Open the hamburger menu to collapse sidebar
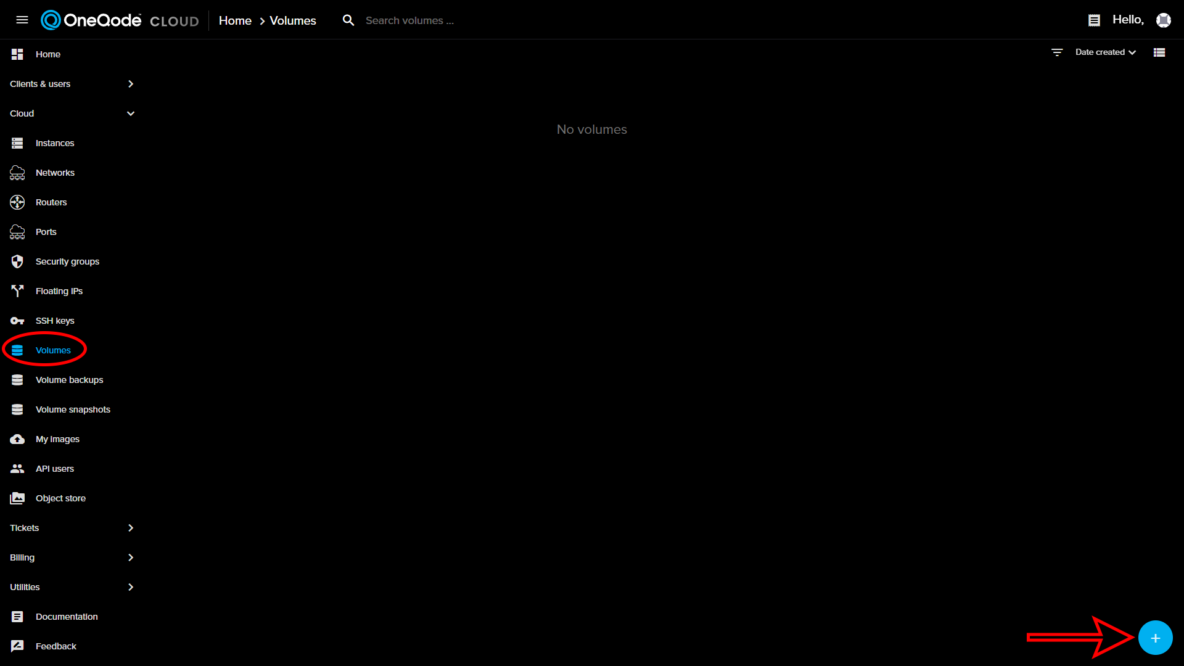The image size is (1184, 666). click(x=22, y=20)
